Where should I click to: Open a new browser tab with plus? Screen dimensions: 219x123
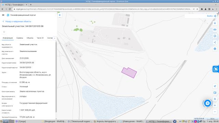click(31, 4)
